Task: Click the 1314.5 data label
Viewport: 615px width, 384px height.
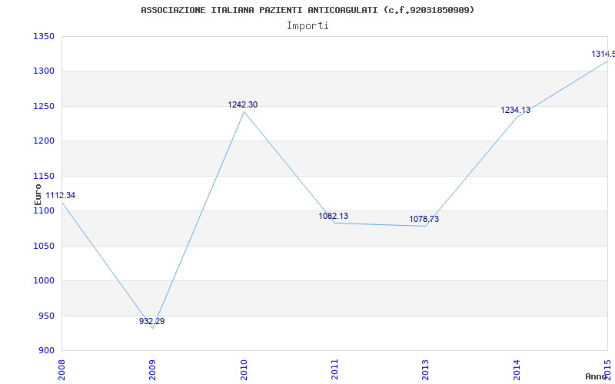Action: 603,54
